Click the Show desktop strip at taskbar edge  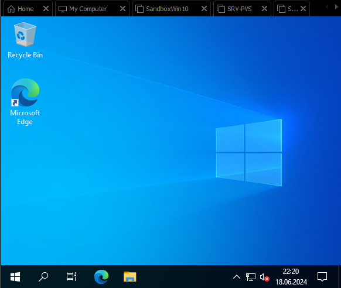[339, 277]
